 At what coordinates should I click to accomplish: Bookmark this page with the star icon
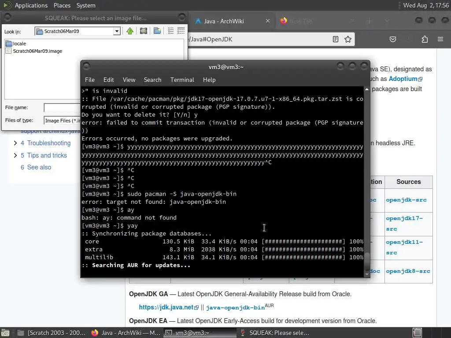pyautogui.click(x=348, y=39)
